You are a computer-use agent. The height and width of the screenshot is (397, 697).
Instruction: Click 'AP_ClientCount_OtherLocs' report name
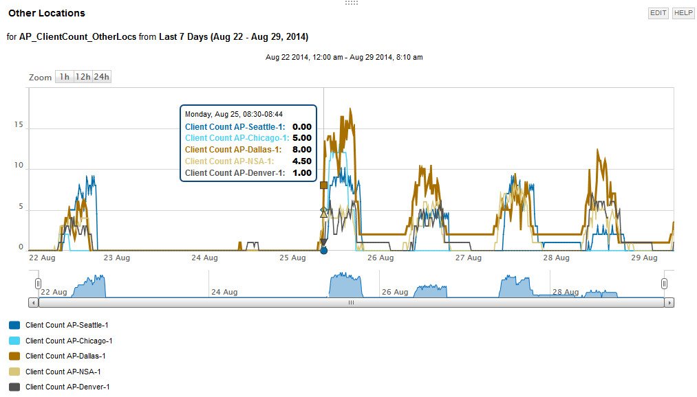pos(77,37)
